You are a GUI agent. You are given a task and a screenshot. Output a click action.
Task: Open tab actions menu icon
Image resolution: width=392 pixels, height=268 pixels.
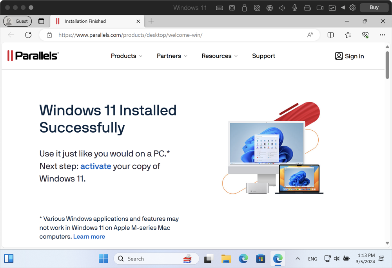click(41, 21)
